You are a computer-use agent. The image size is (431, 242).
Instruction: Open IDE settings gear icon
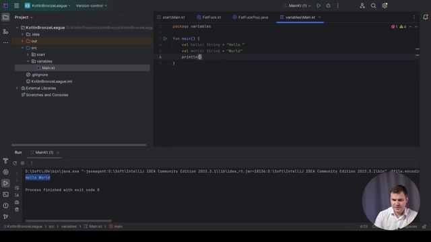[x=385, y=5]
